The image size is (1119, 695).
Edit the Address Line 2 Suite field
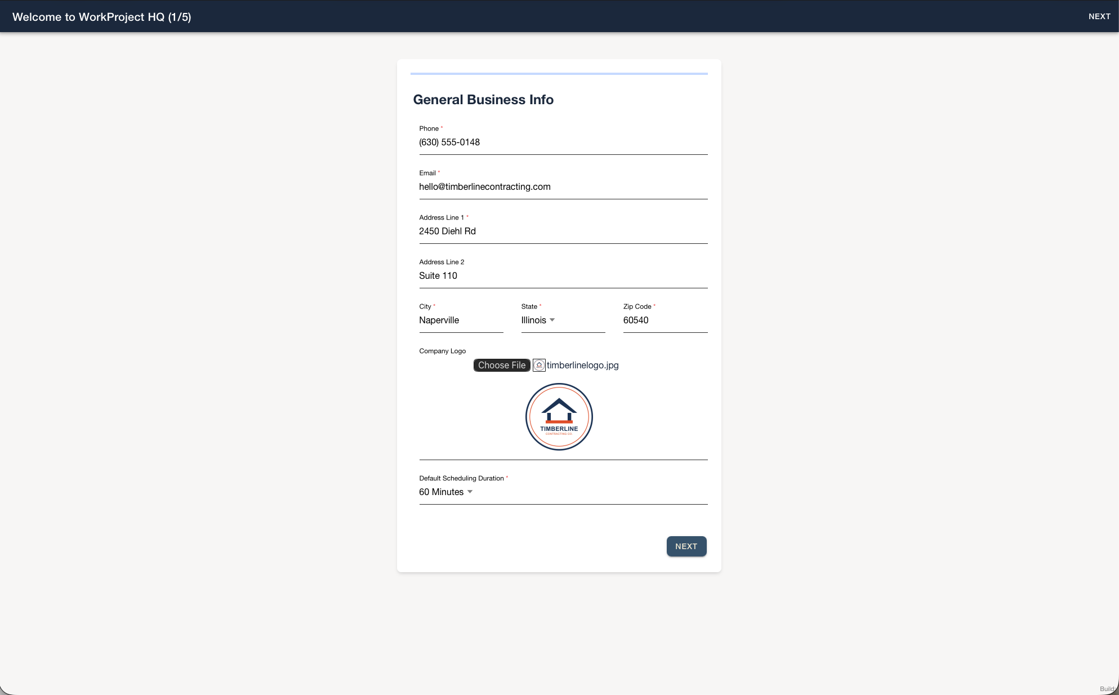coord(563,276)
